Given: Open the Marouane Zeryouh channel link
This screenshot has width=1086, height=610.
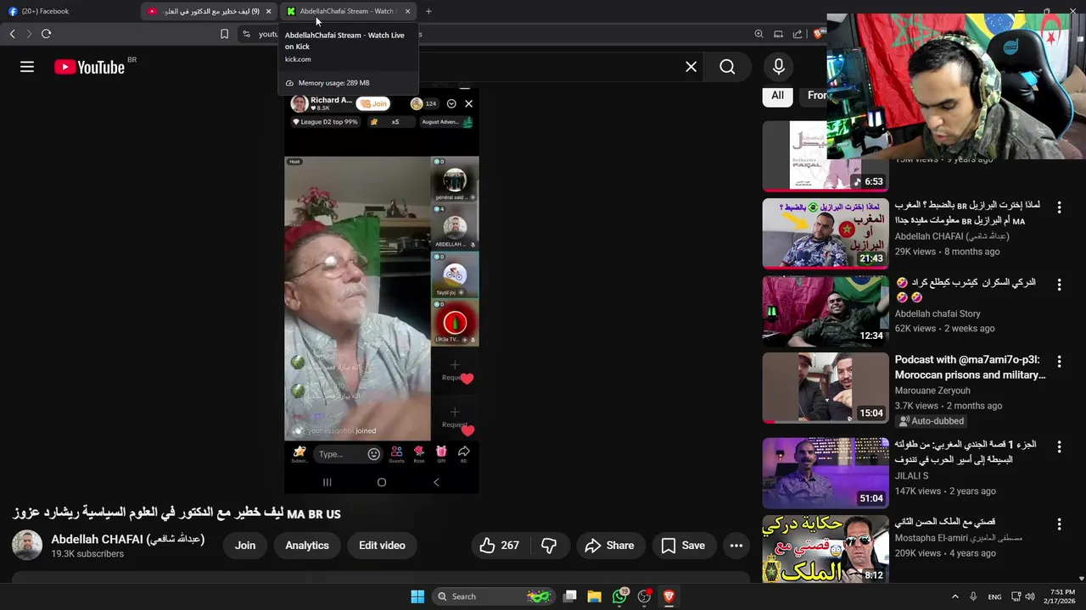Looking at the screenshot, I should pos(932,391).
